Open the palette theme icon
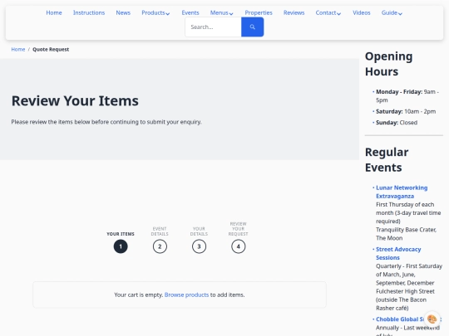 (x=432, y=319)
